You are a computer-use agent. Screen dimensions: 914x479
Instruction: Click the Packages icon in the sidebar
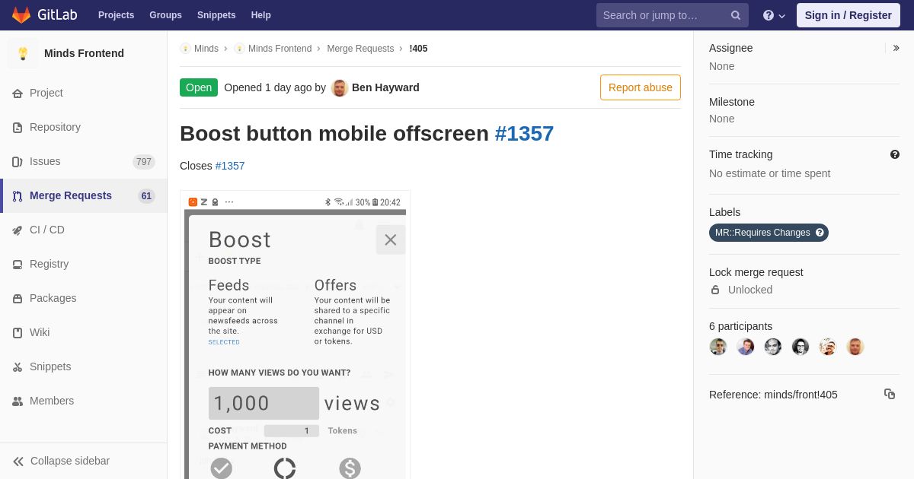click(x=18, y=298)
